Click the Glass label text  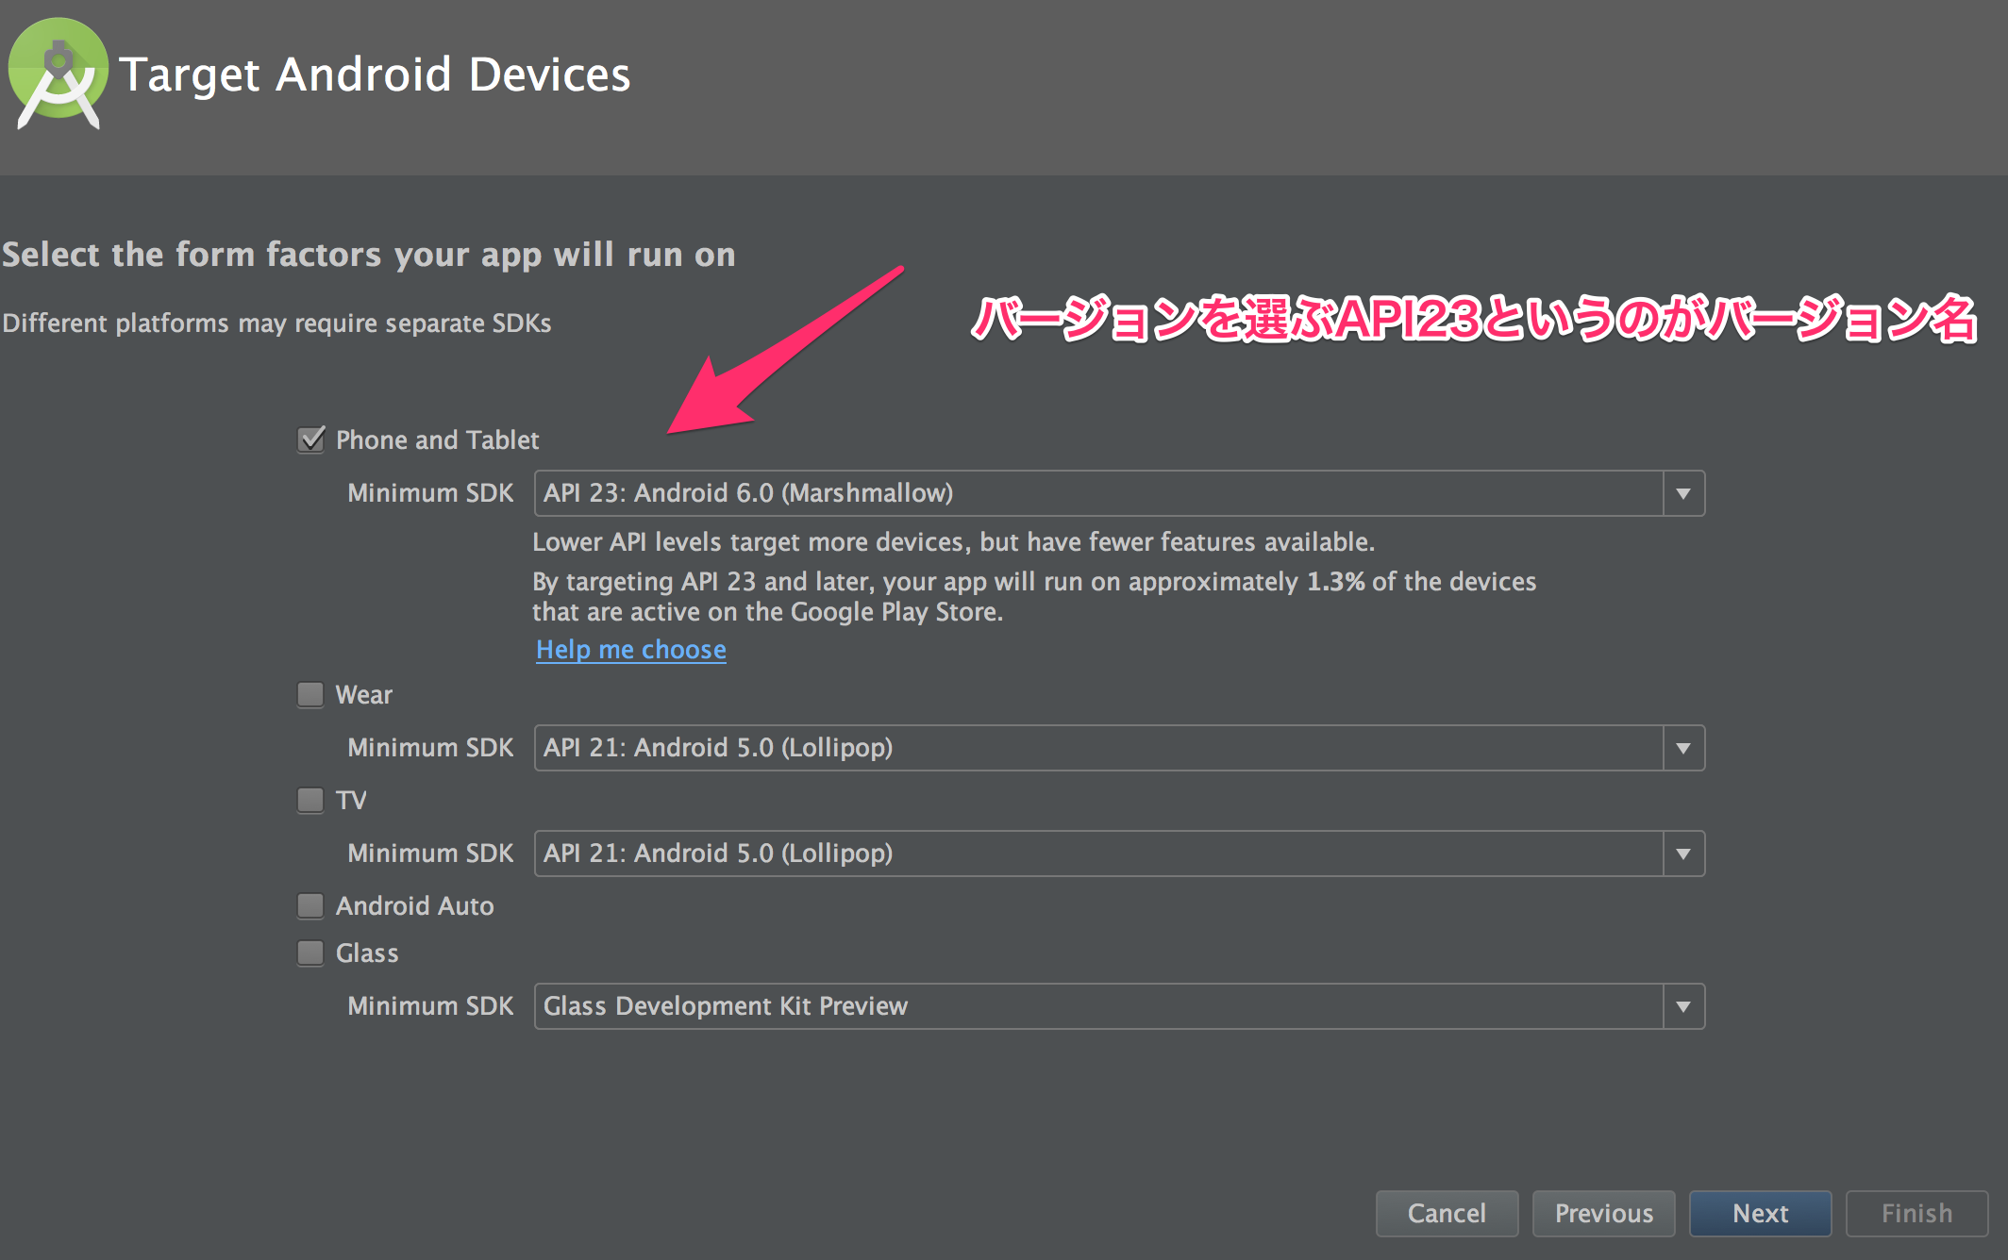click(x=367, y=953)
